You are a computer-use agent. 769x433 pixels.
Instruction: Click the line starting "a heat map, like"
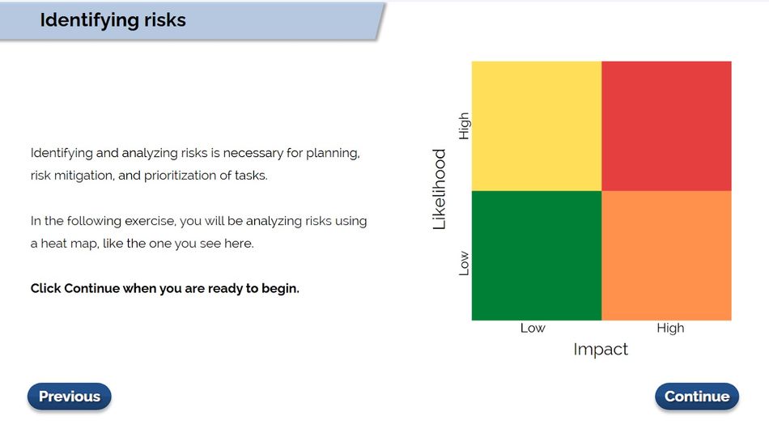(142, 243)
